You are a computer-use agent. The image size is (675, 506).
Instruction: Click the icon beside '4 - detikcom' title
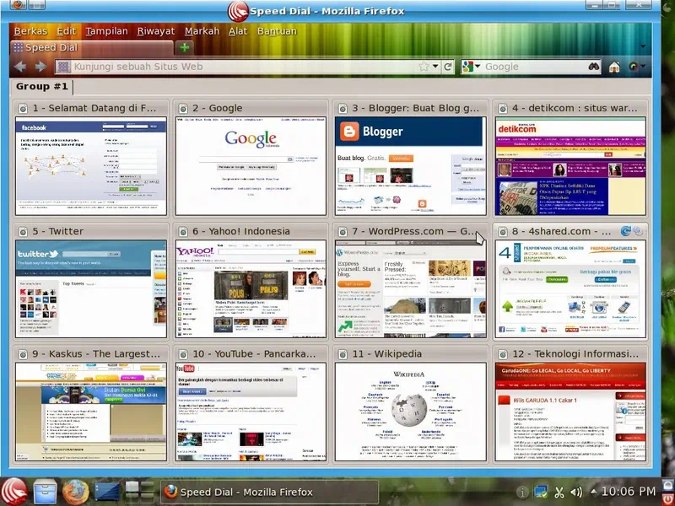502,109
